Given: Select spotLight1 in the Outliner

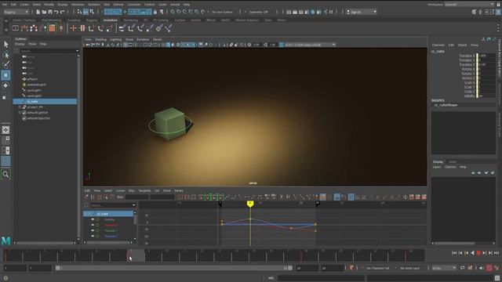Looking at the screenshot, I should pos(34,91).
